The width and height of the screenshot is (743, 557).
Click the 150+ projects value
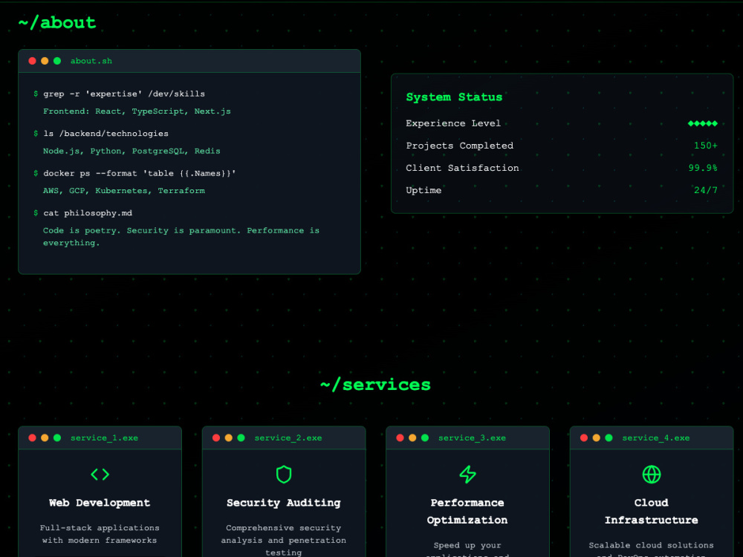coord(706,146)
